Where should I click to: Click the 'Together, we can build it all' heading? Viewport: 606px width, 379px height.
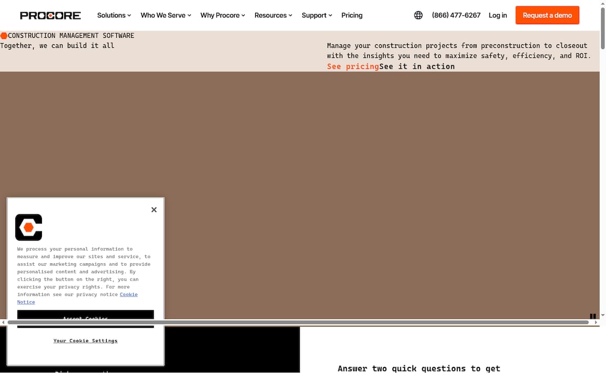[x=57, y=46]
